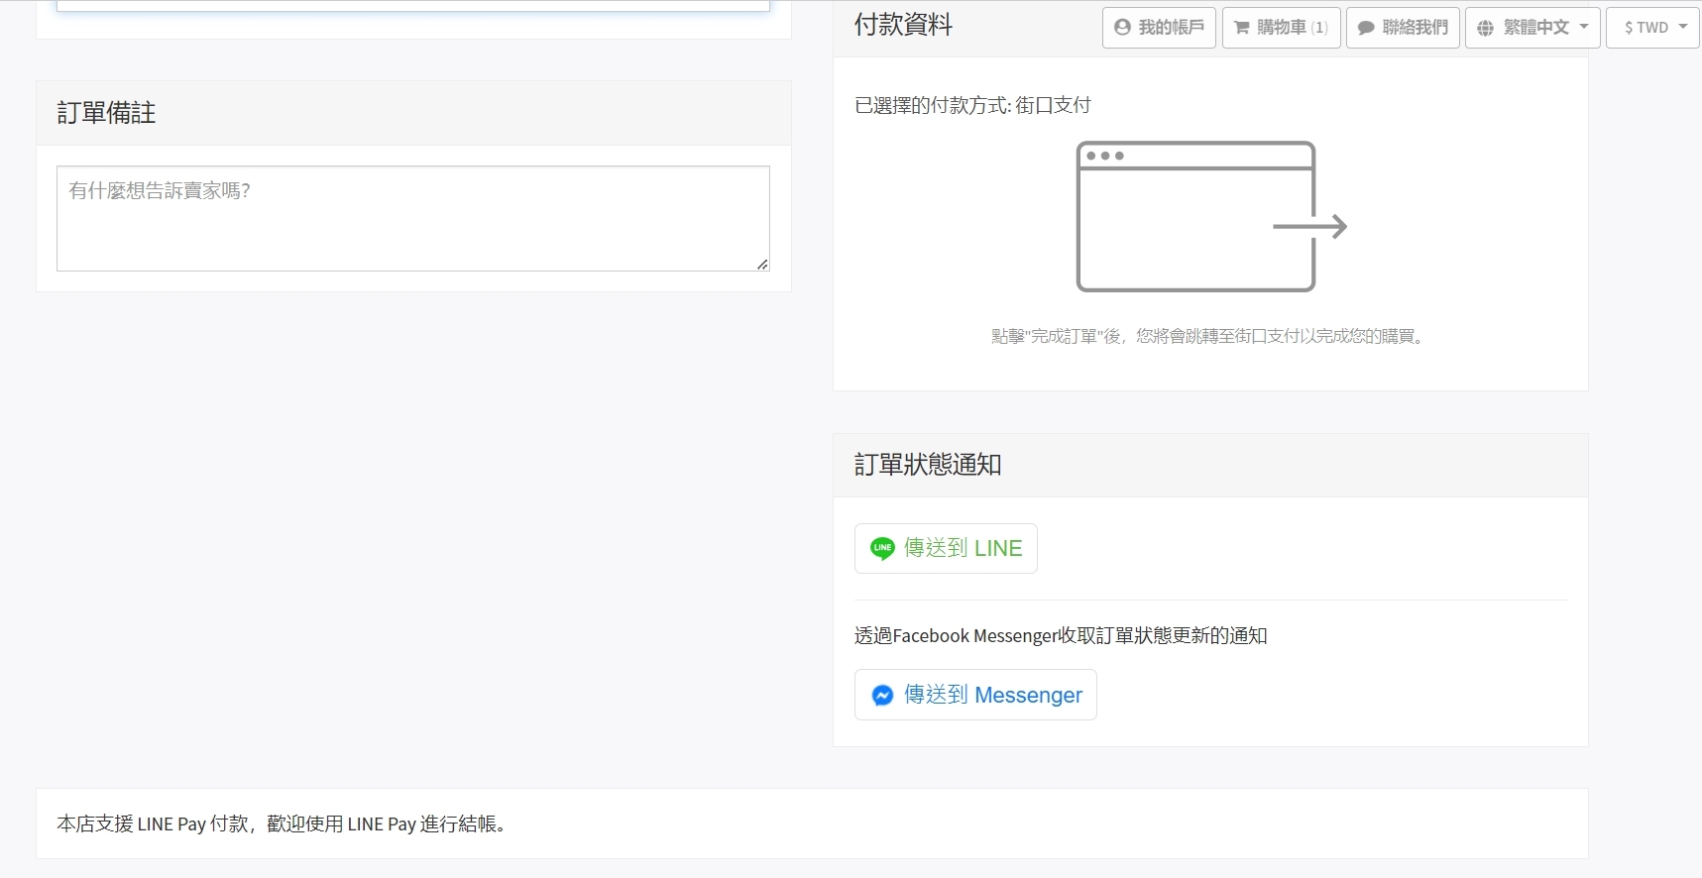
Task: Click the globe icon beside 繁體中文
Action: click(1485, 28)
